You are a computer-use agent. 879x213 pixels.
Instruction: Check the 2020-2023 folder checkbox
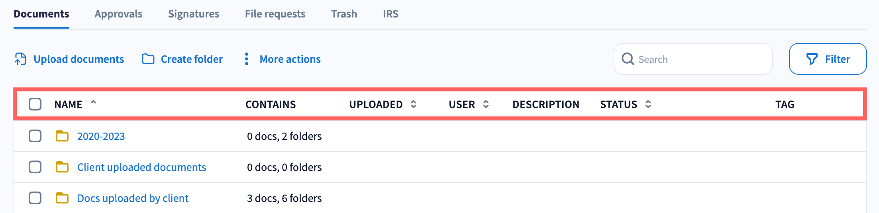click(35, 136)
